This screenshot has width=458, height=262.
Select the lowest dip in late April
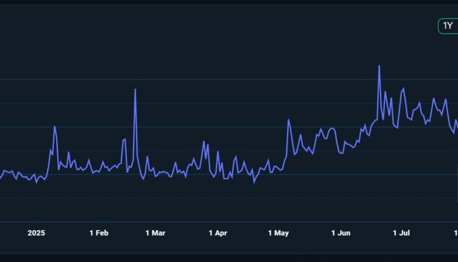pyautogui.click(x=254, y=183)
